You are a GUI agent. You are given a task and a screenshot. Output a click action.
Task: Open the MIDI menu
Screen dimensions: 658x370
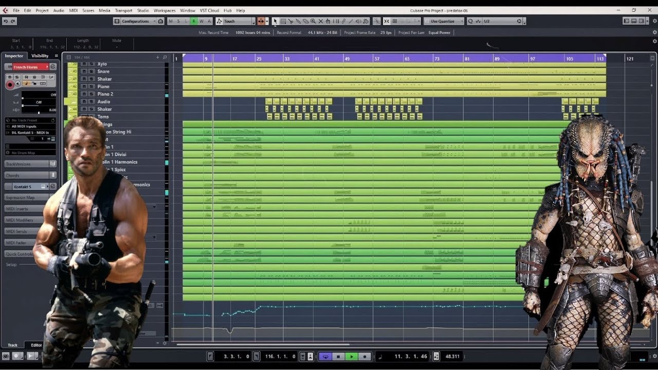tap(74, 10)
